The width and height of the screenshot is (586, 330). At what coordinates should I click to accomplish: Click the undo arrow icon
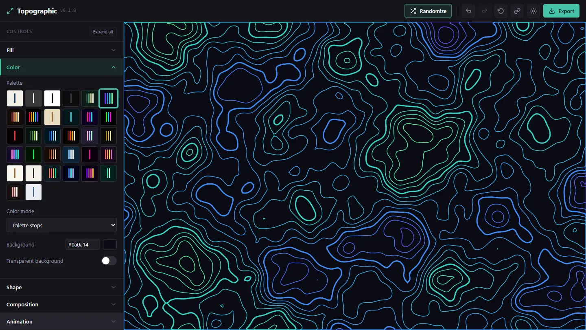(x=468, y=11)
